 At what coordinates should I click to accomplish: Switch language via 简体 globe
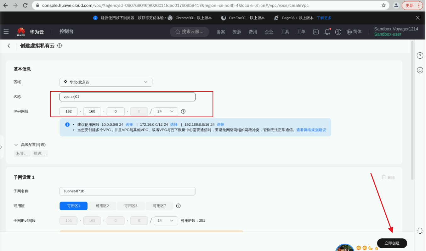354,32
